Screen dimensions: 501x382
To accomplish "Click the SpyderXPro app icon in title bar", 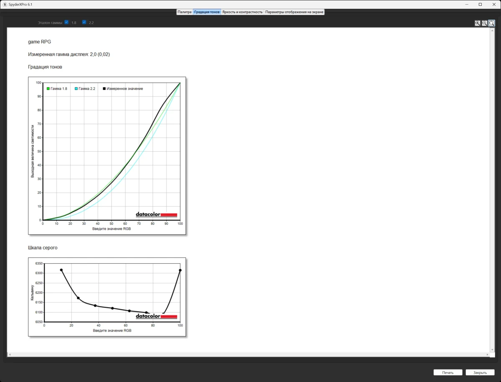I will tap(4, 4).
